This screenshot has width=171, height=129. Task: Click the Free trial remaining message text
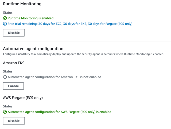70,24
